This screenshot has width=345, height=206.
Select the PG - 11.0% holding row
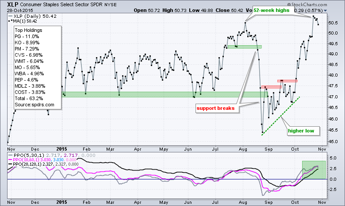coord(27,36)
